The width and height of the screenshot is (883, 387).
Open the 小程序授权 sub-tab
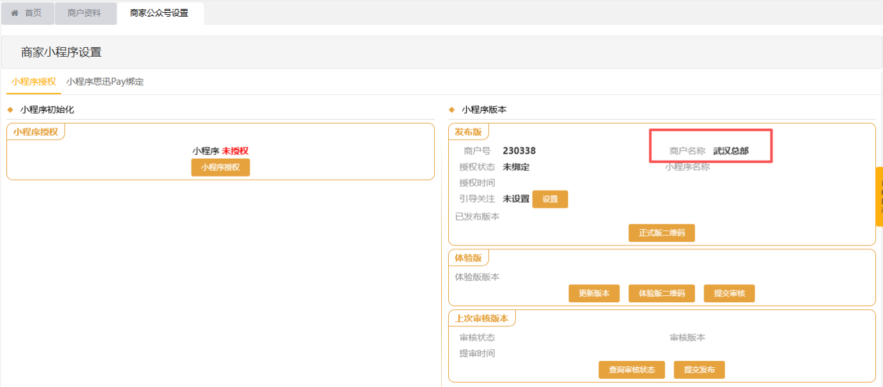(x=33, y=82)
